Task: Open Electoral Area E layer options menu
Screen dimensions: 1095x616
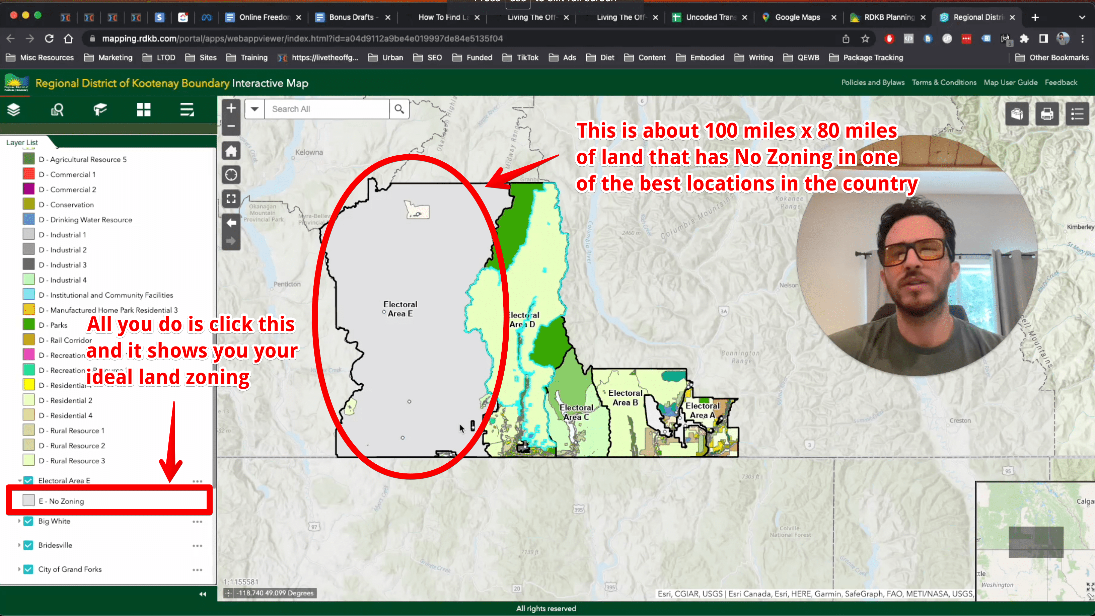Action: (197, 481)
